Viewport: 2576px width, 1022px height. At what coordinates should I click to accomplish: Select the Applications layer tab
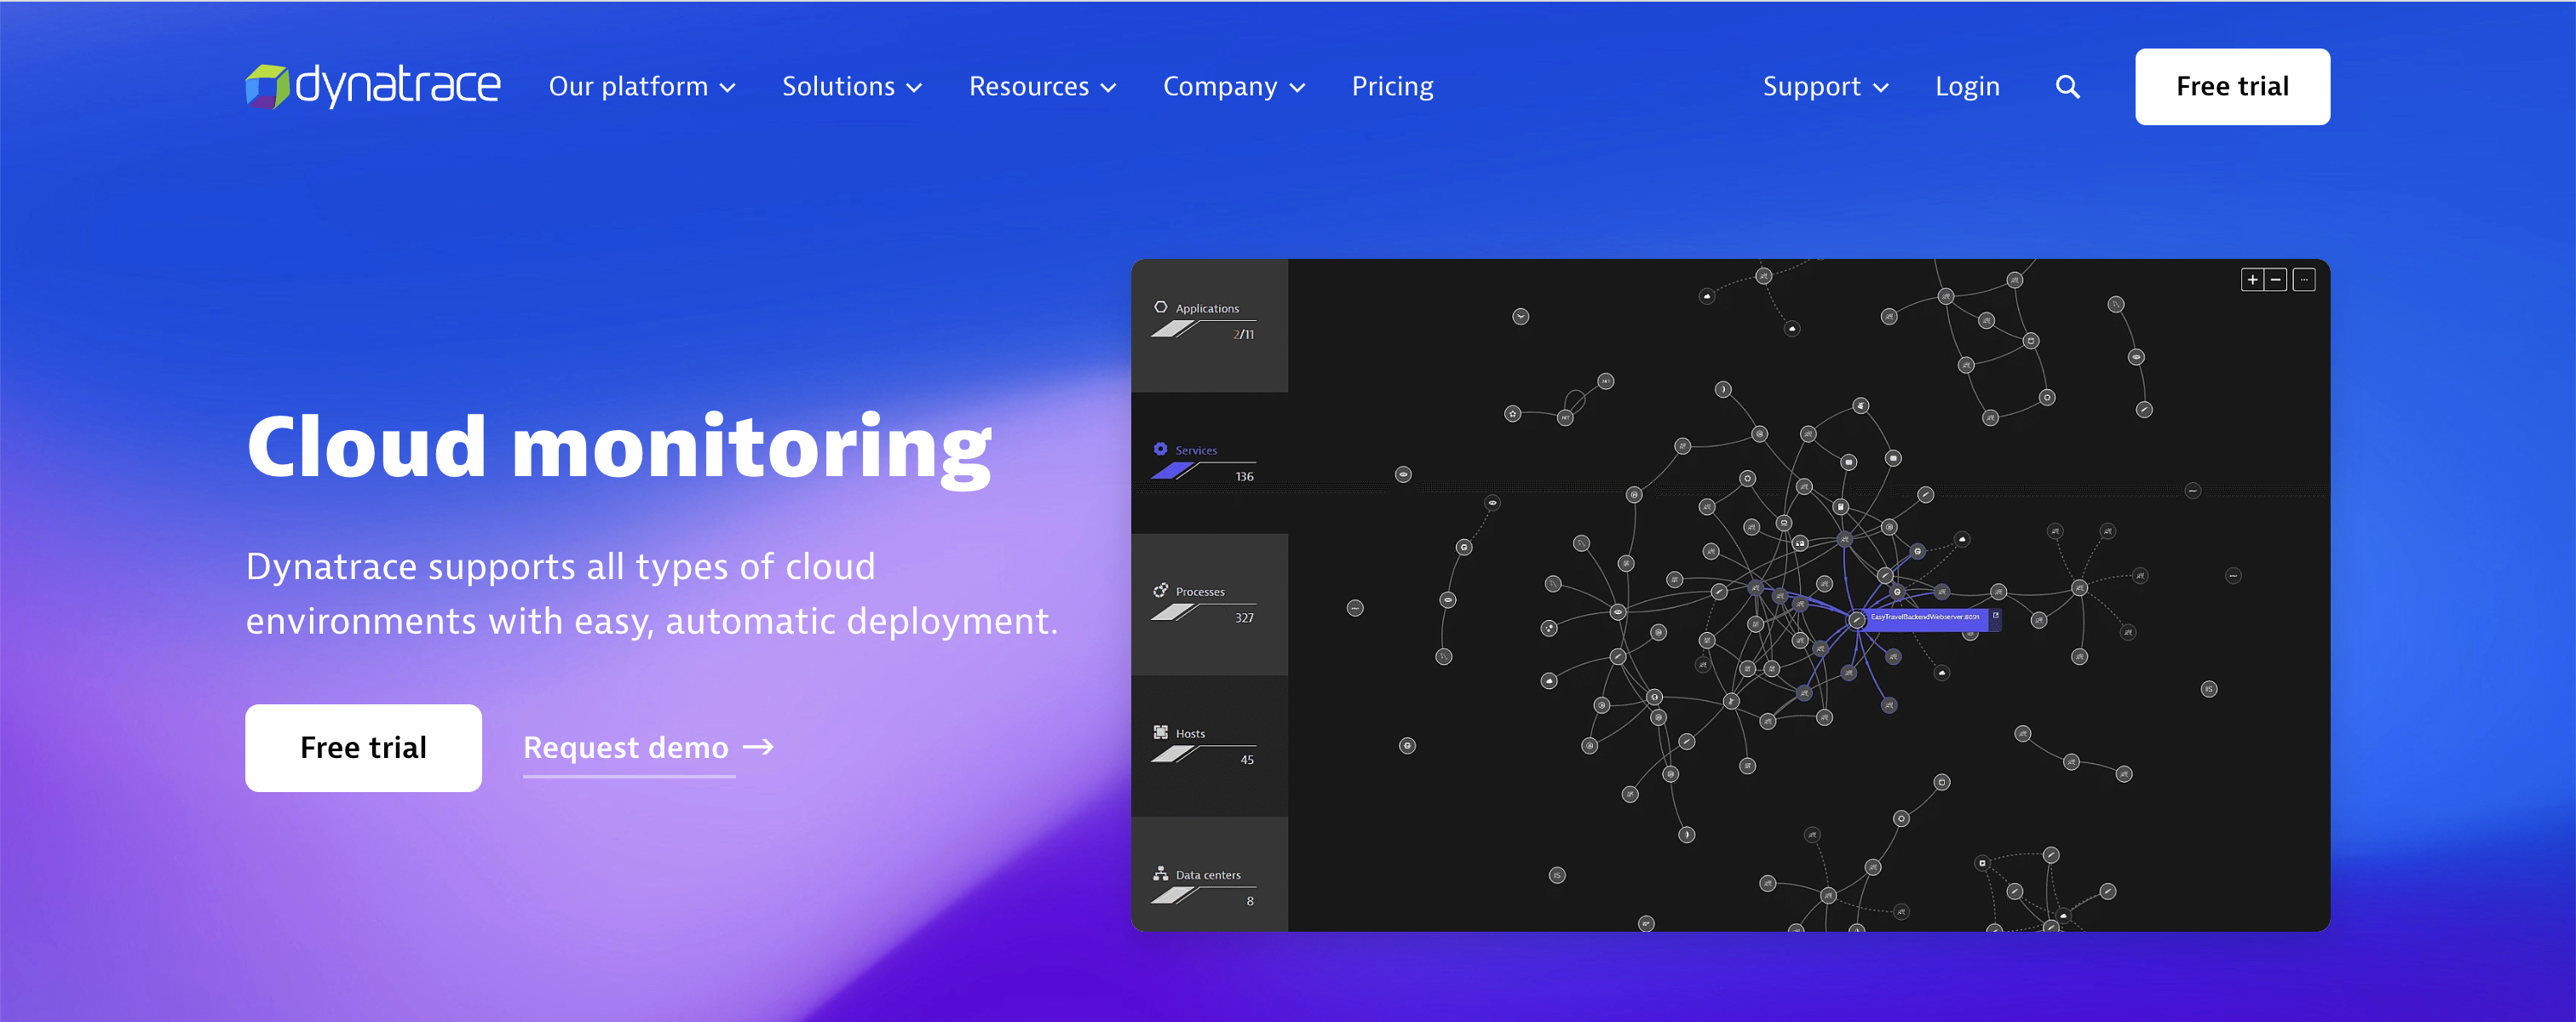tap(1209, 325)
